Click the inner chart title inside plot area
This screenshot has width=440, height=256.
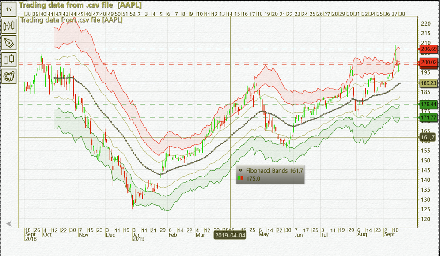point(71,20)
